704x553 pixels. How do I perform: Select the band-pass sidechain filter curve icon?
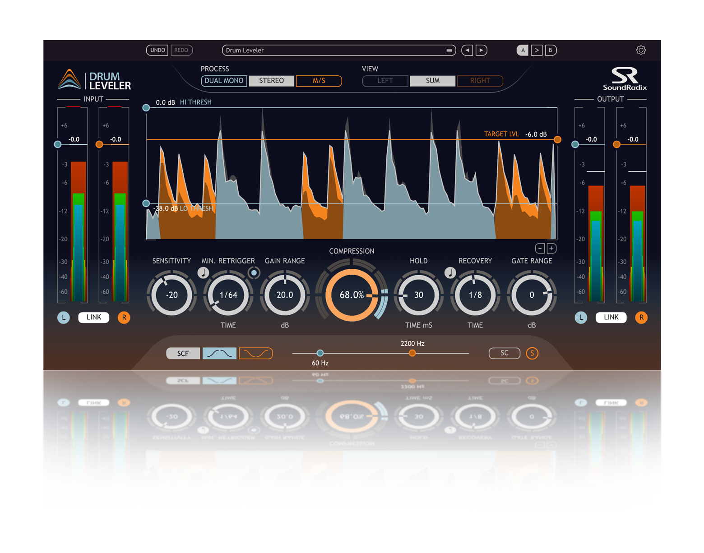pos(219,353)
